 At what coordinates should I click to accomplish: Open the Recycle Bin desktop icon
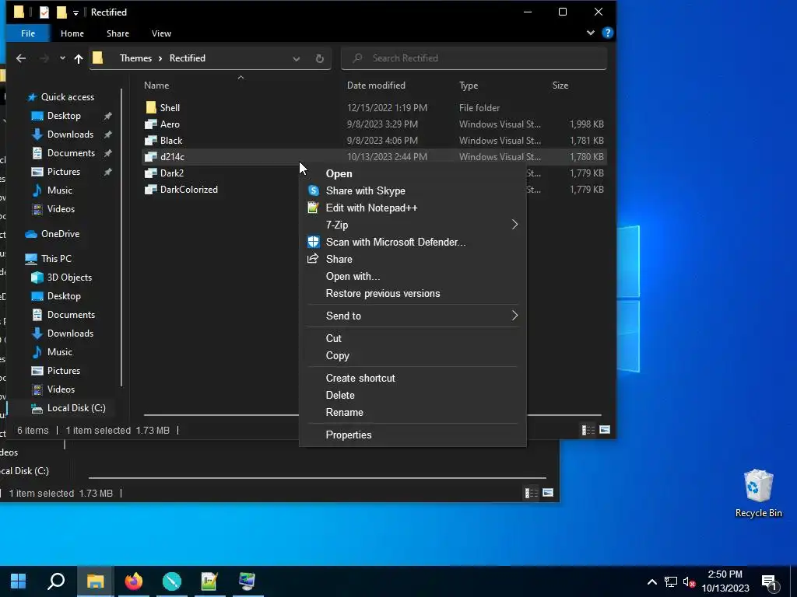coord(758,494)
